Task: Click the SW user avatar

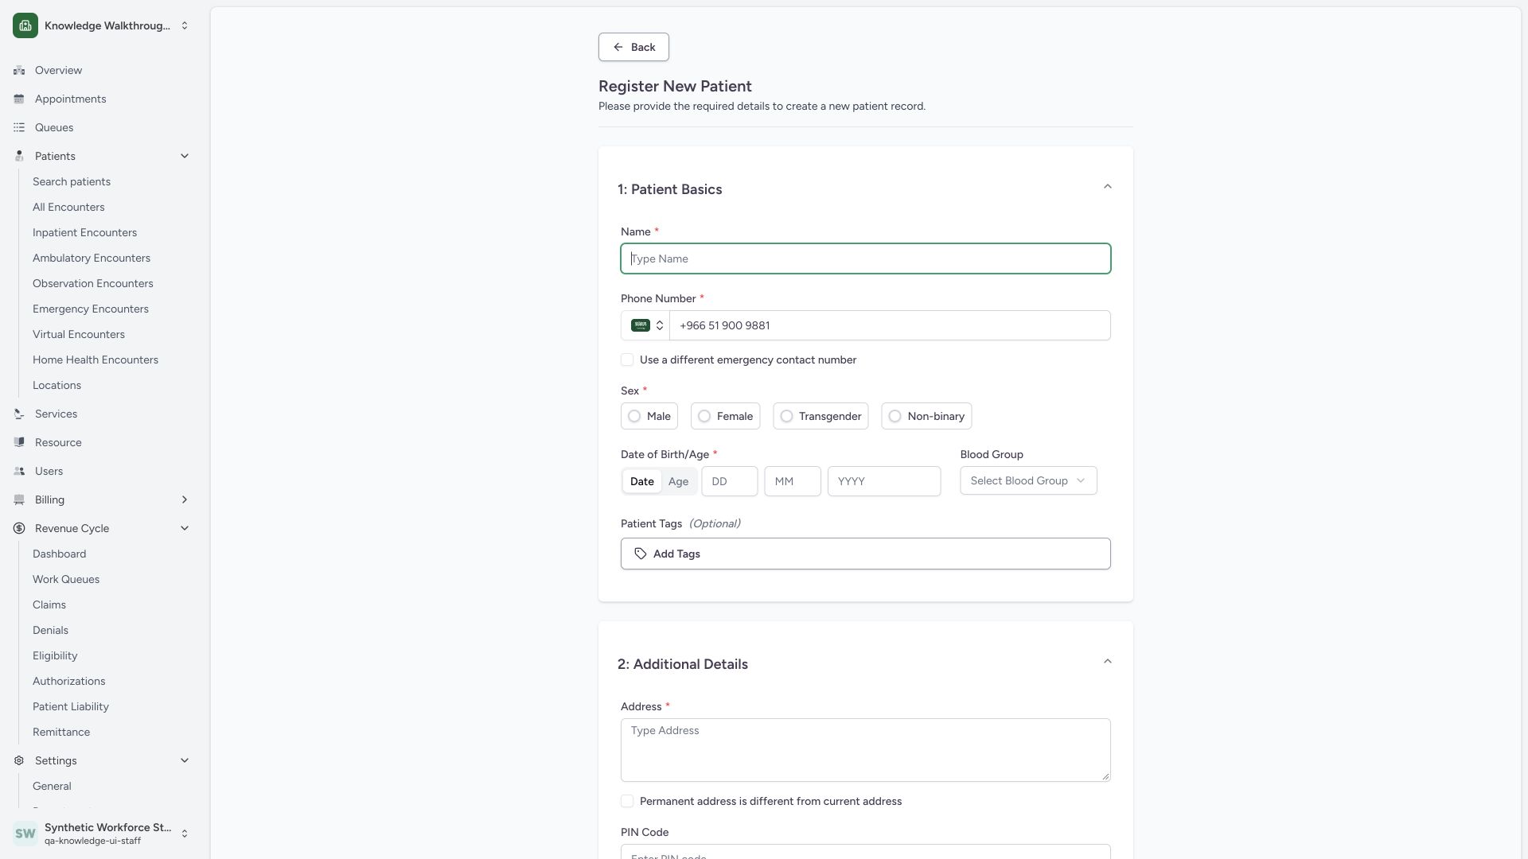Action: point(25,834)
